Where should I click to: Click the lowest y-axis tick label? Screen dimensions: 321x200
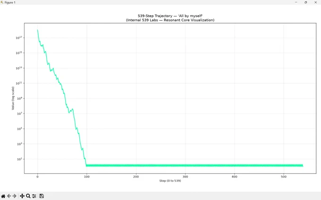tap(19, 159)
